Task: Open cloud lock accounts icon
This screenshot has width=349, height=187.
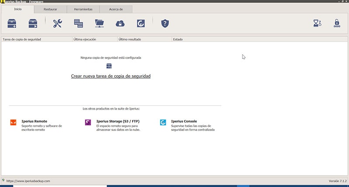Action: click(120, 23)
